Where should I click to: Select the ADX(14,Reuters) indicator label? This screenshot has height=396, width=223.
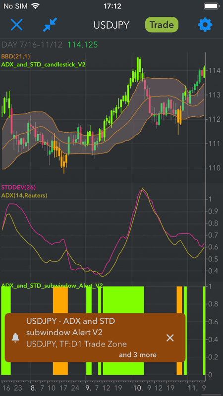pos(24,195)
